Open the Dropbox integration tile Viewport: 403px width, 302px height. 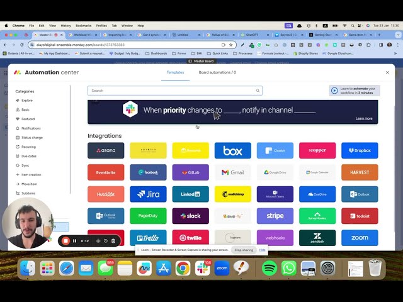[x=360, y=150]
